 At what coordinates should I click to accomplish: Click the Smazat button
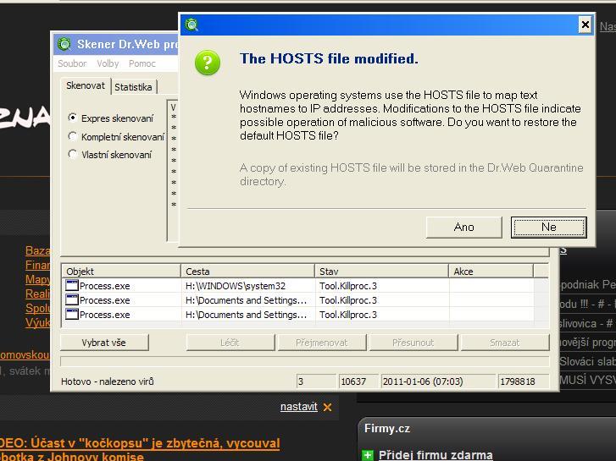[x=505, y=343]
